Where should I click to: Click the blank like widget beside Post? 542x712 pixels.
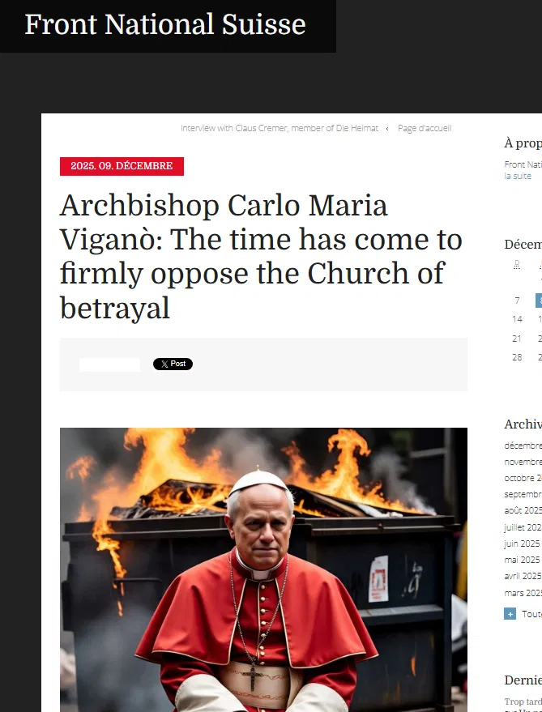click(x=110, y=365)
